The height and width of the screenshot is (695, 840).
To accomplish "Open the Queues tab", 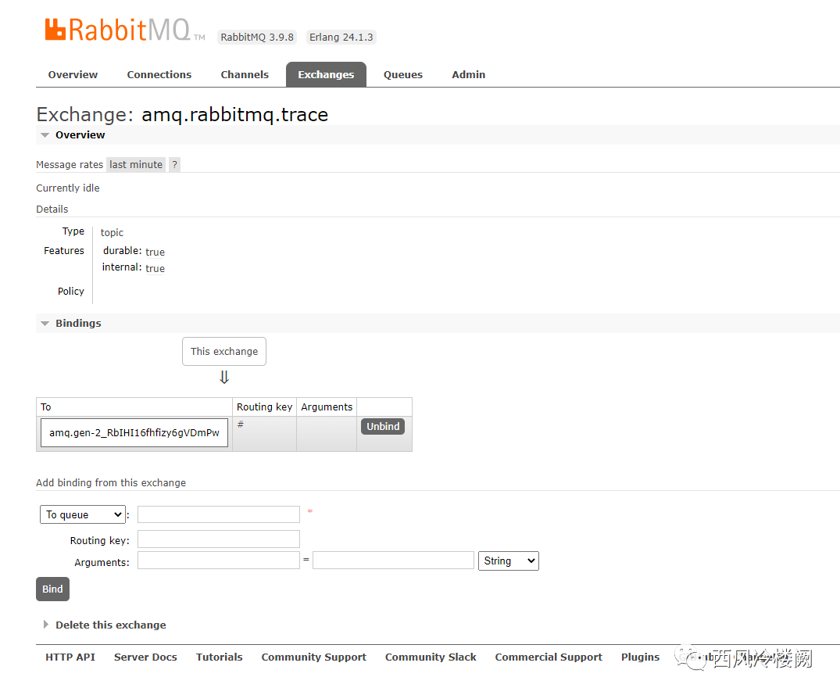I will click(x=403, y=74).
